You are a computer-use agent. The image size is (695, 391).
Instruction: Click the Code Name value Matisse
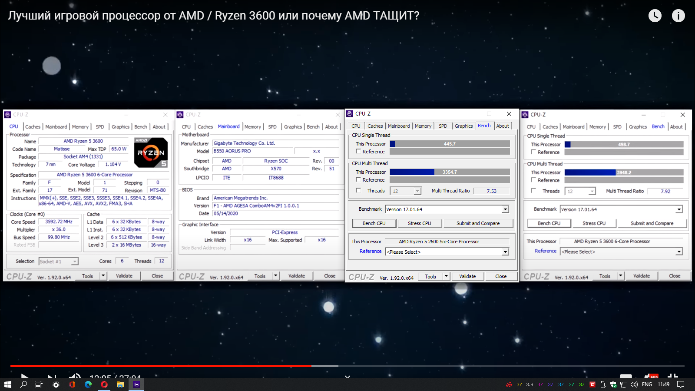click(62, 149)
